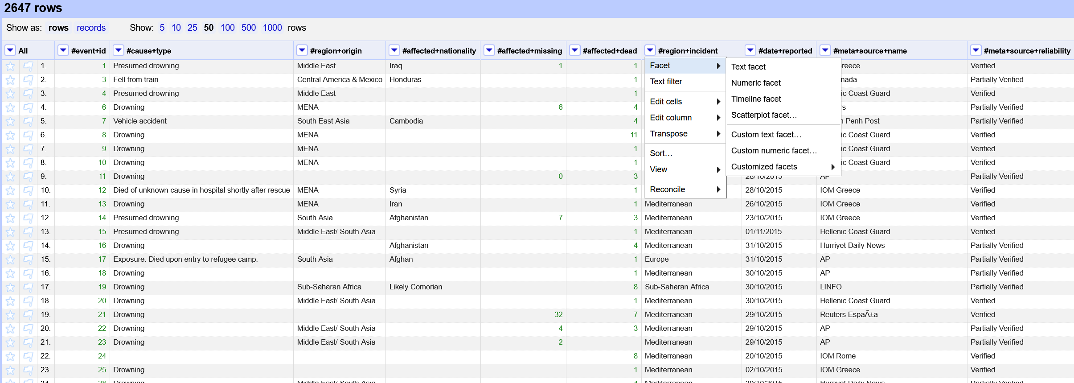
Task: Expand the All column dropdown menu
Action: (x=10, y=50)
